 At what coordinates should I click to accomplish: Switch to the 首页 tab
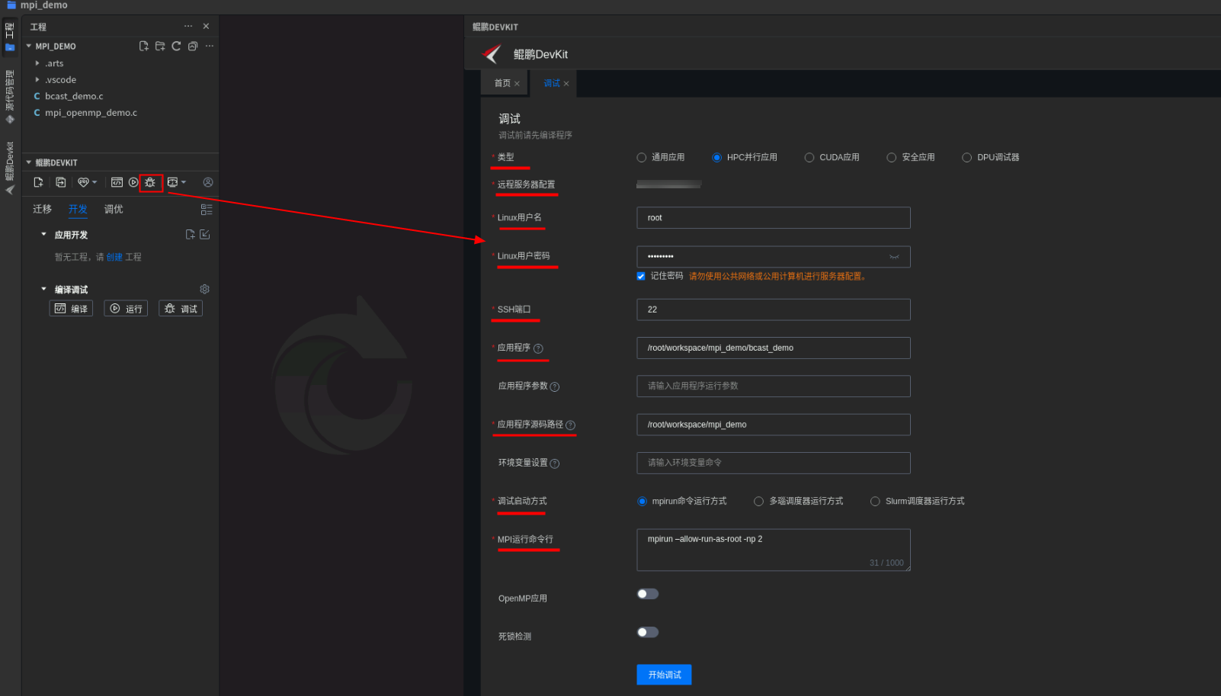[x=502, y=83]
